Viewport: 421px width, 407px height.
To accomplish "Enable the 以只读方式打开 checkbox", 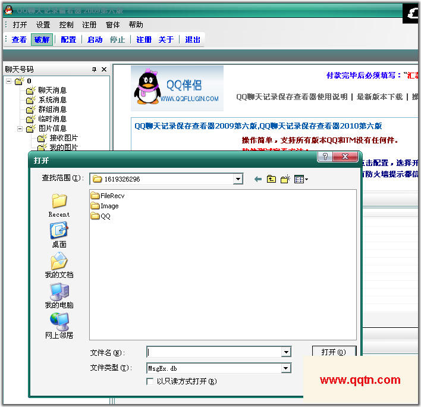I will tap(150, 381).
